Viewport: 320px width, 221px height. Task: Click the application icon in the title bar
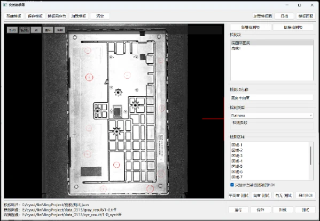(5, 5)
